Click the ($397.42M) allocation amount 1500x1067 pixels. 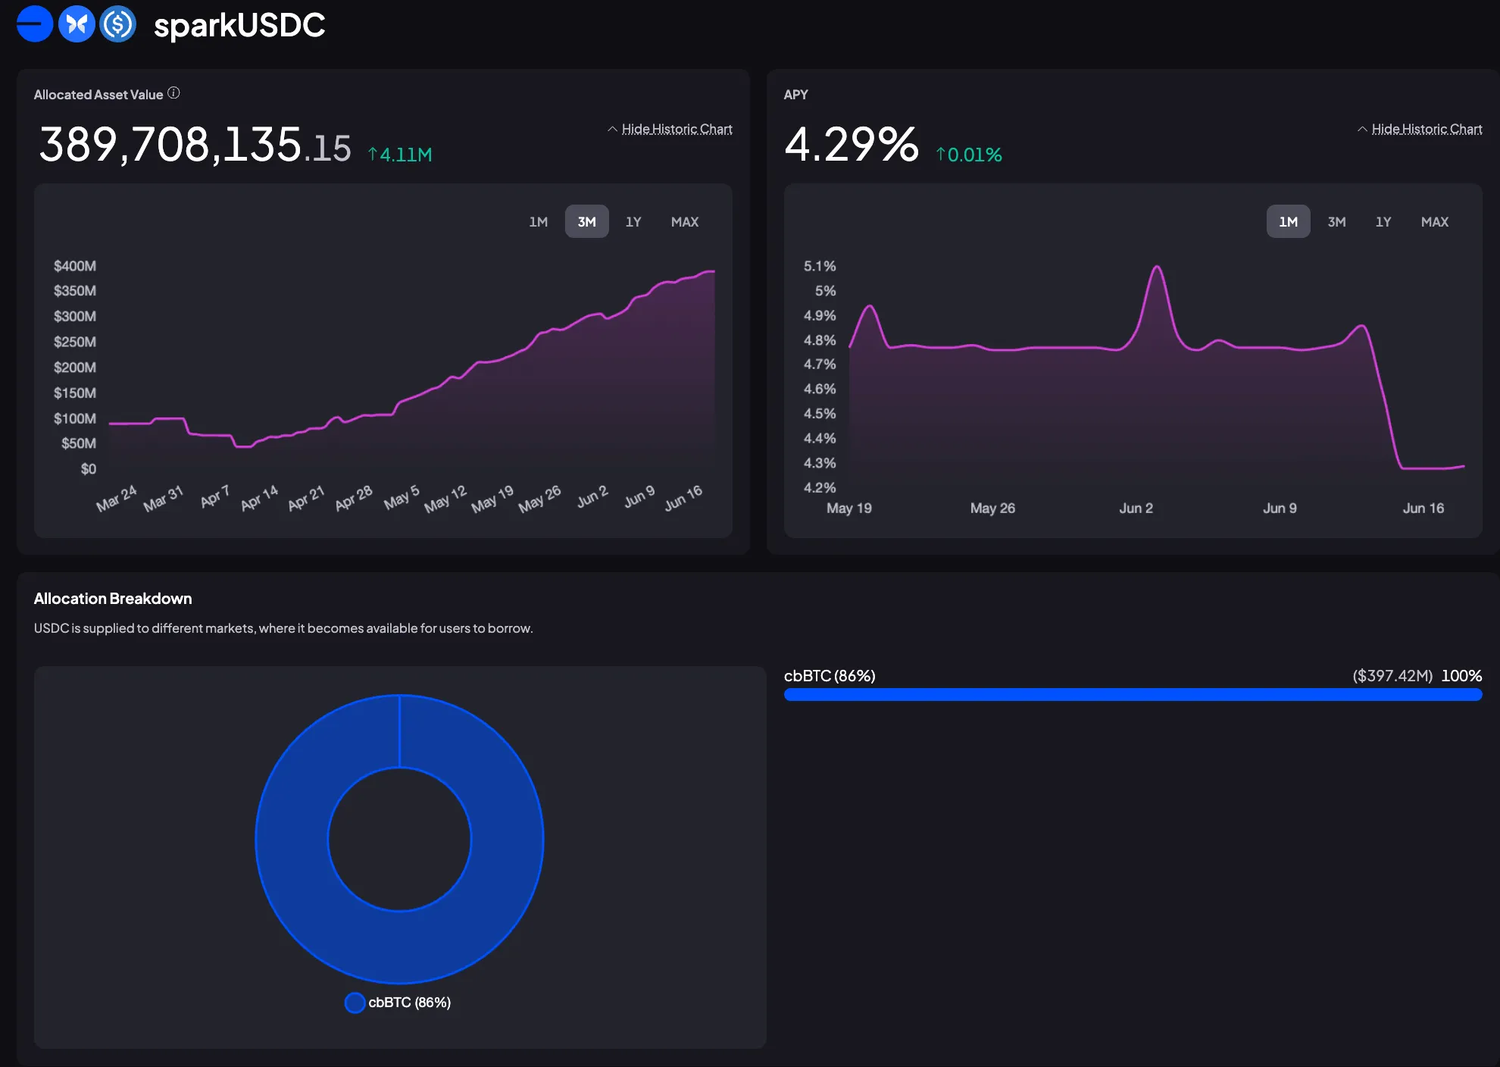(1392, 676)
